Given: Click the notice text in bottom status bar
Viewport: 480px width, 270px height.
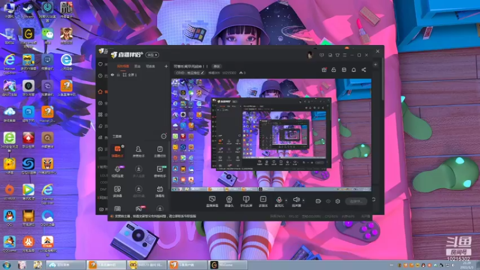Looking at the screenshot, I should click(x=155, y=216).
